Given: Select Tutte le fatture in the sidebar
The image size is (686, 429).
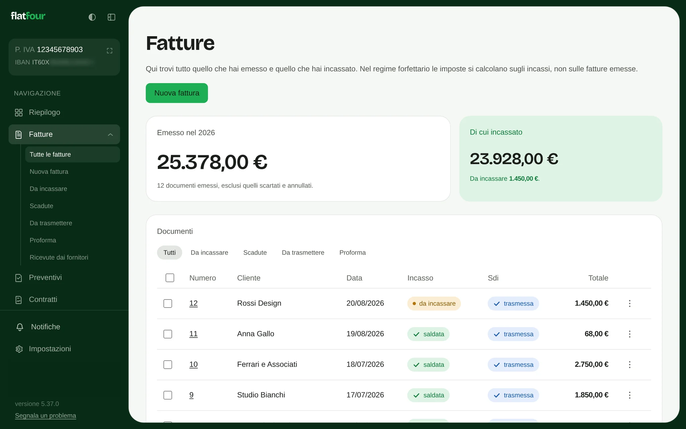Looking at the screenshot, I should click(x=72, y=155).
